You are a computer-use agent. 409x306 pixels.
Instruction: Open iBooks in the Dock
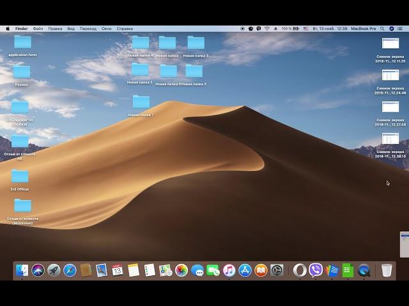261,270
